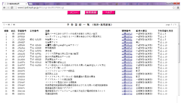
Task: Close the 日付範囲検索結果 tab
Action: pyautogui.click(x=26, y=4)
